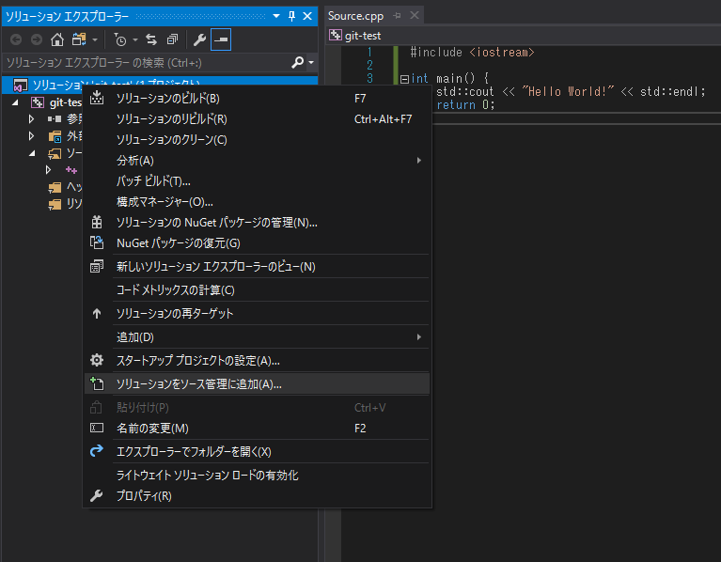The height and width of the screenshot is (562, 721).
Task: Open the 分析(A) submenu
Action: click(257, 161)
